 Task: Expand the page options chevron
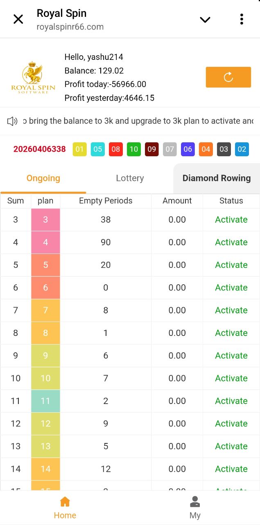pos(205,19)
